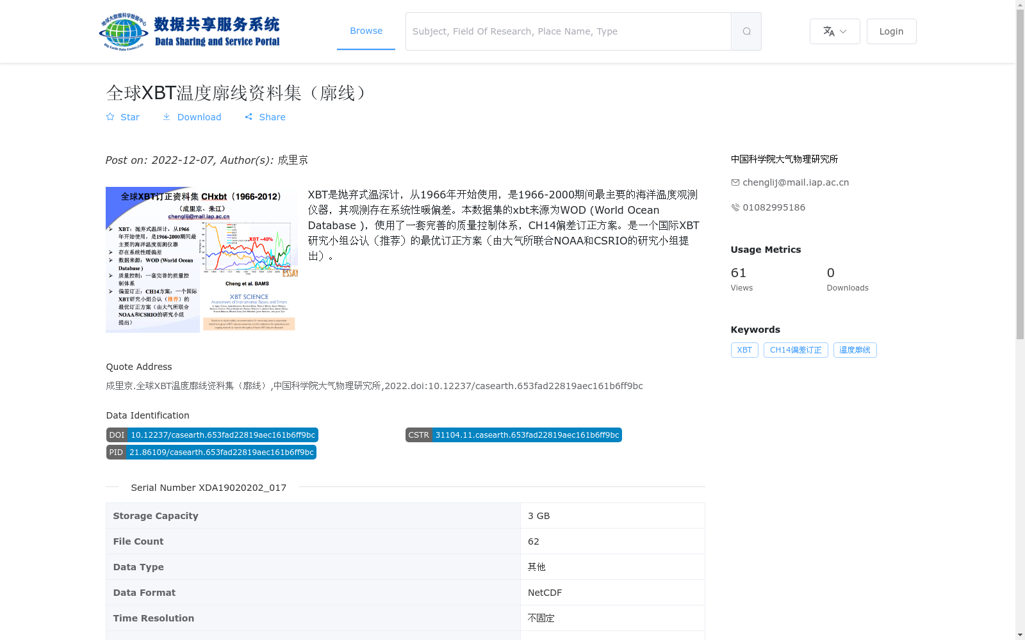Open the language switcher dropdown

(x=835, y=31)
